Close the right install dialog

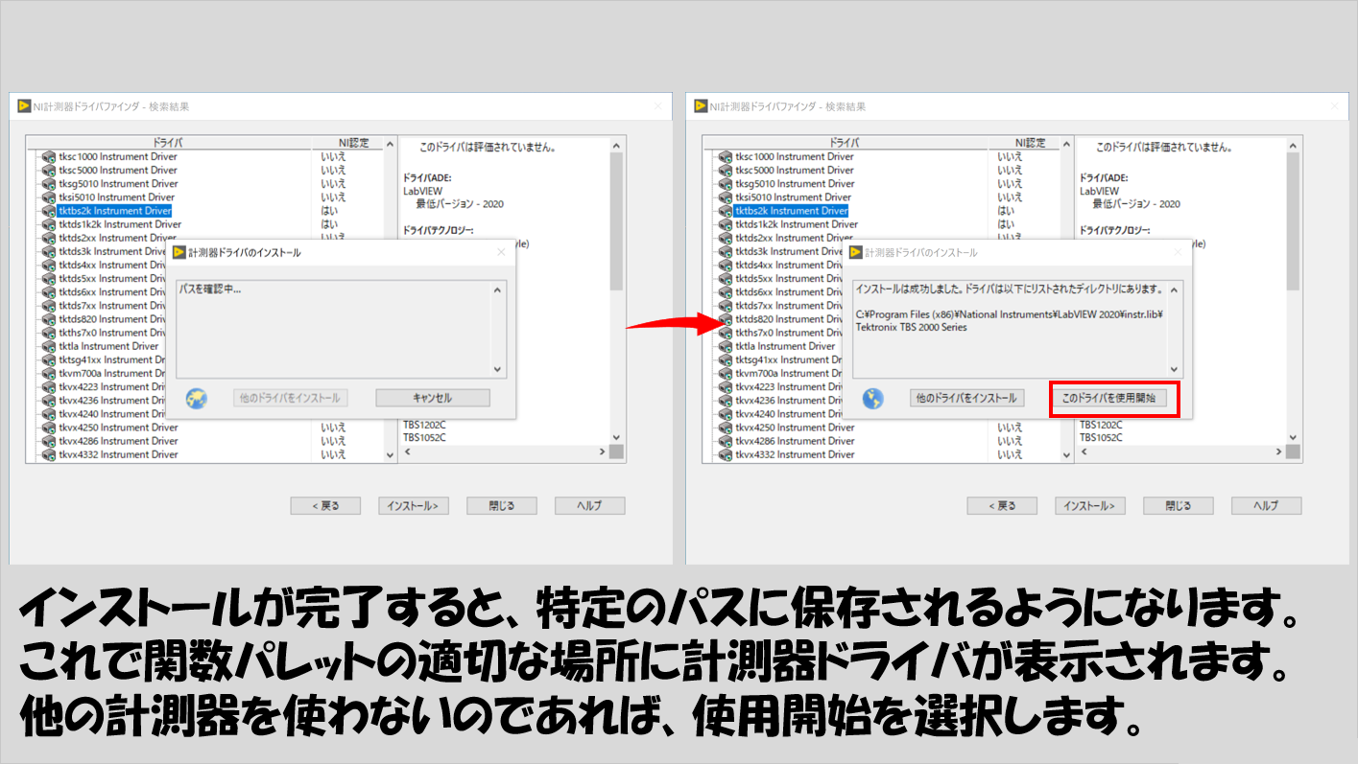(1176, 252)
